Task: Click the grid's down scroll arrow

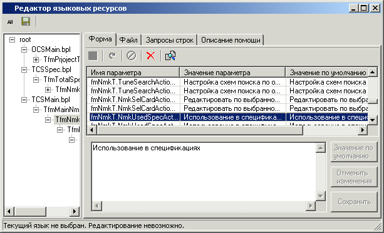Action: pyautogui.click(x=373, y=120)
